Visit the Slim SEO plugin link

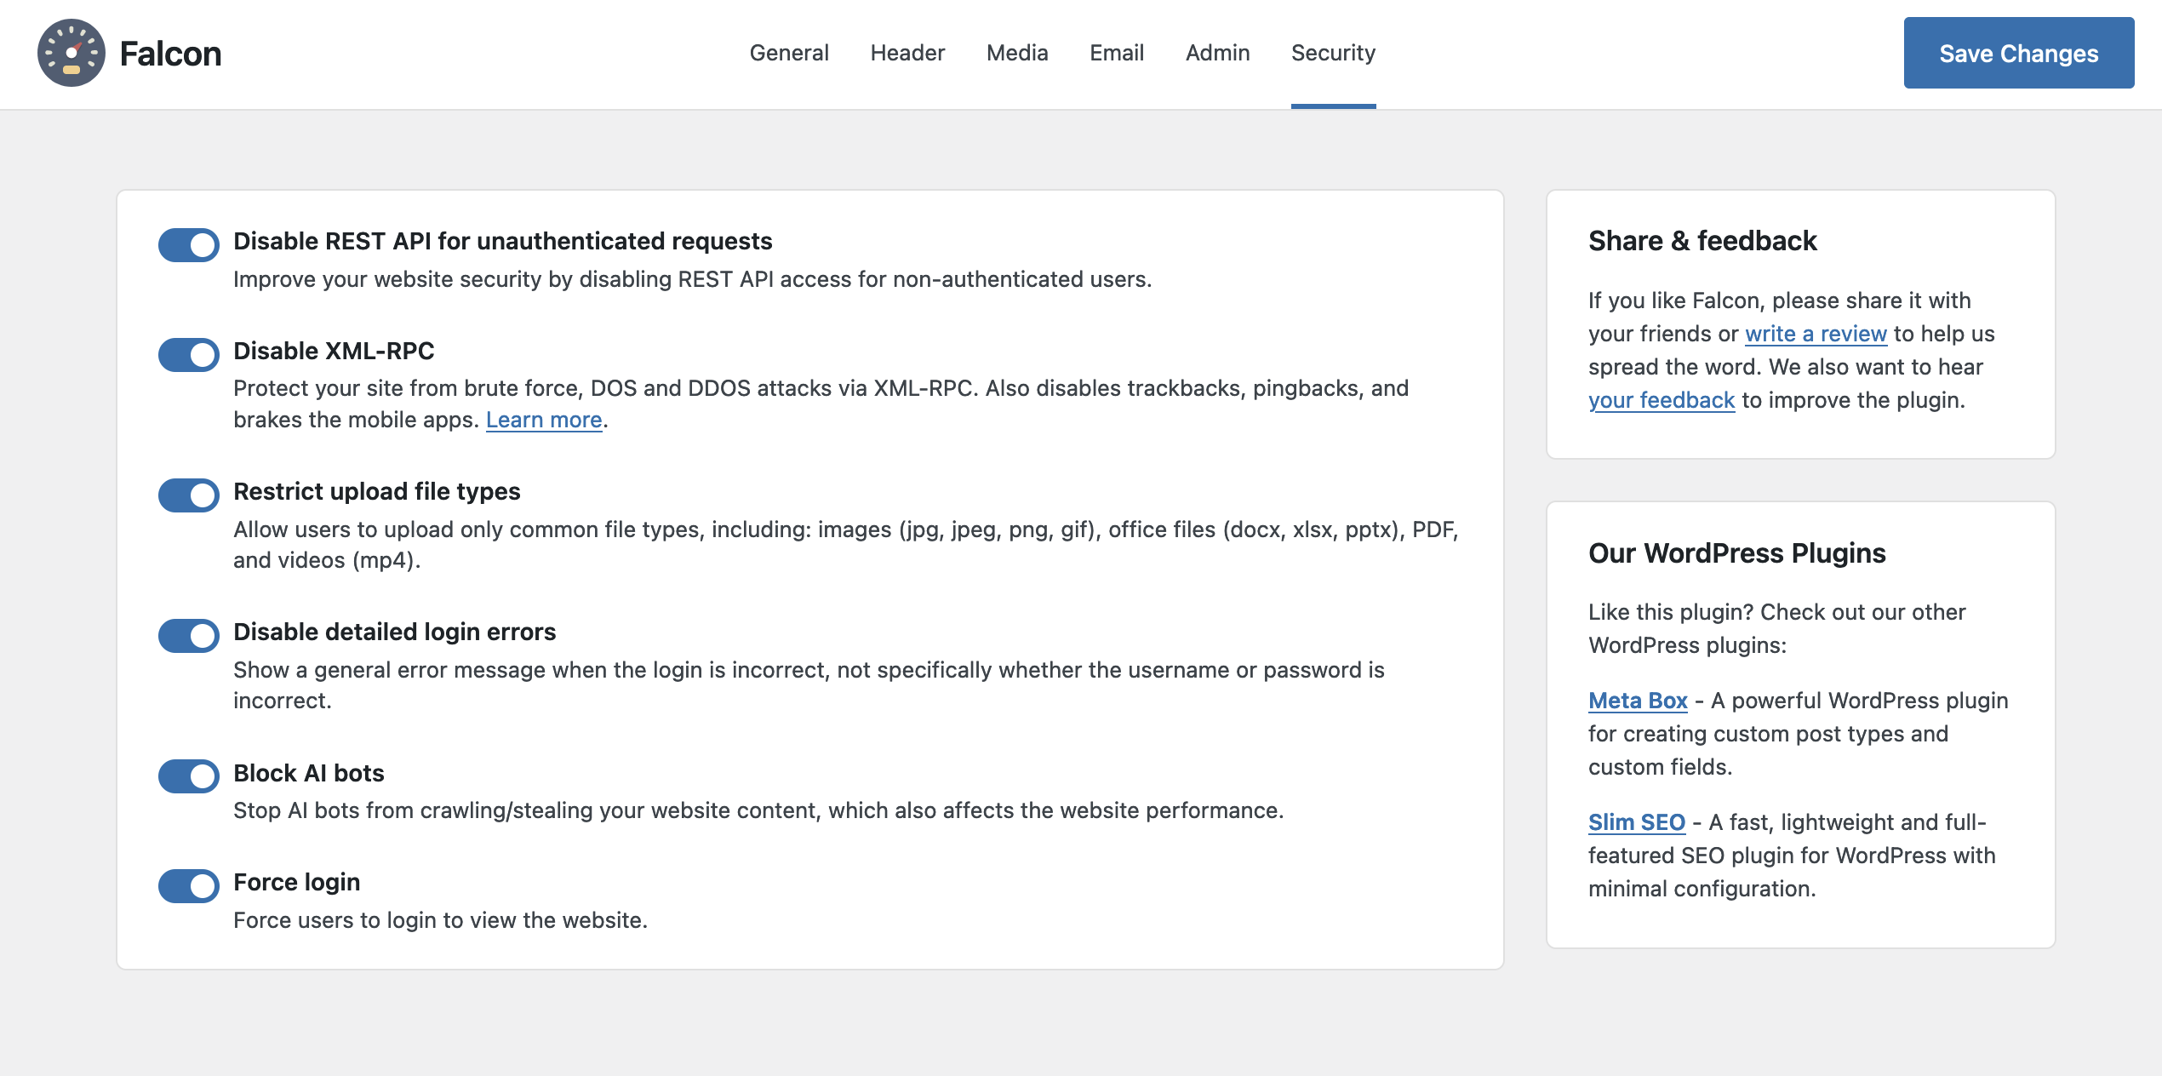coord(1636,822)
